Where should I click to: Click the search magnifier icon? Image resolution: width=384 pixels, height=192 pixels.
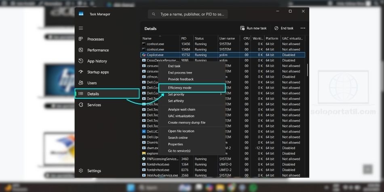(154, 14)
